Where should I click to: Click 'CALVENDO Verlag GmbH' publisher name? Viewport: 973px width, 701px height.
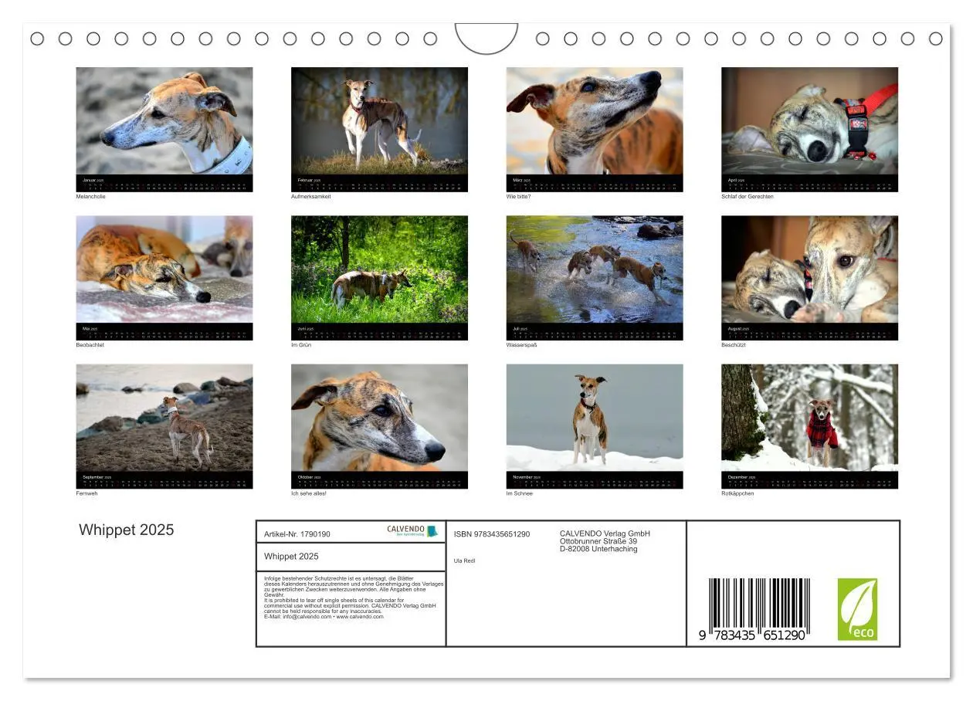[605, 533]
